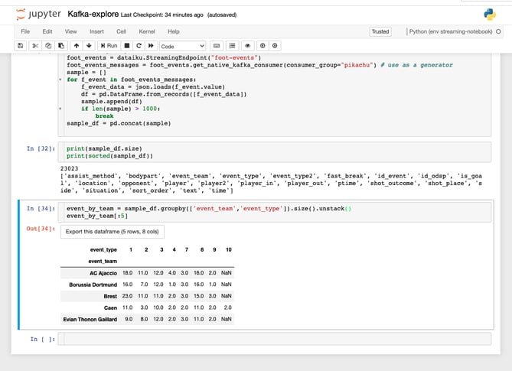Open the View menu
Screen dimensions: 512x371
tap(71, 31)
